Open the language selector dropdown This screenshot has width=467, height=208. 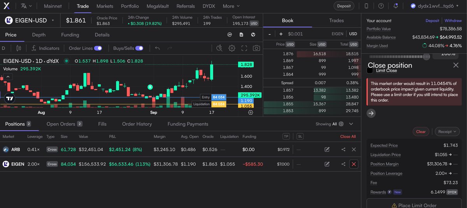pos(27,6)
